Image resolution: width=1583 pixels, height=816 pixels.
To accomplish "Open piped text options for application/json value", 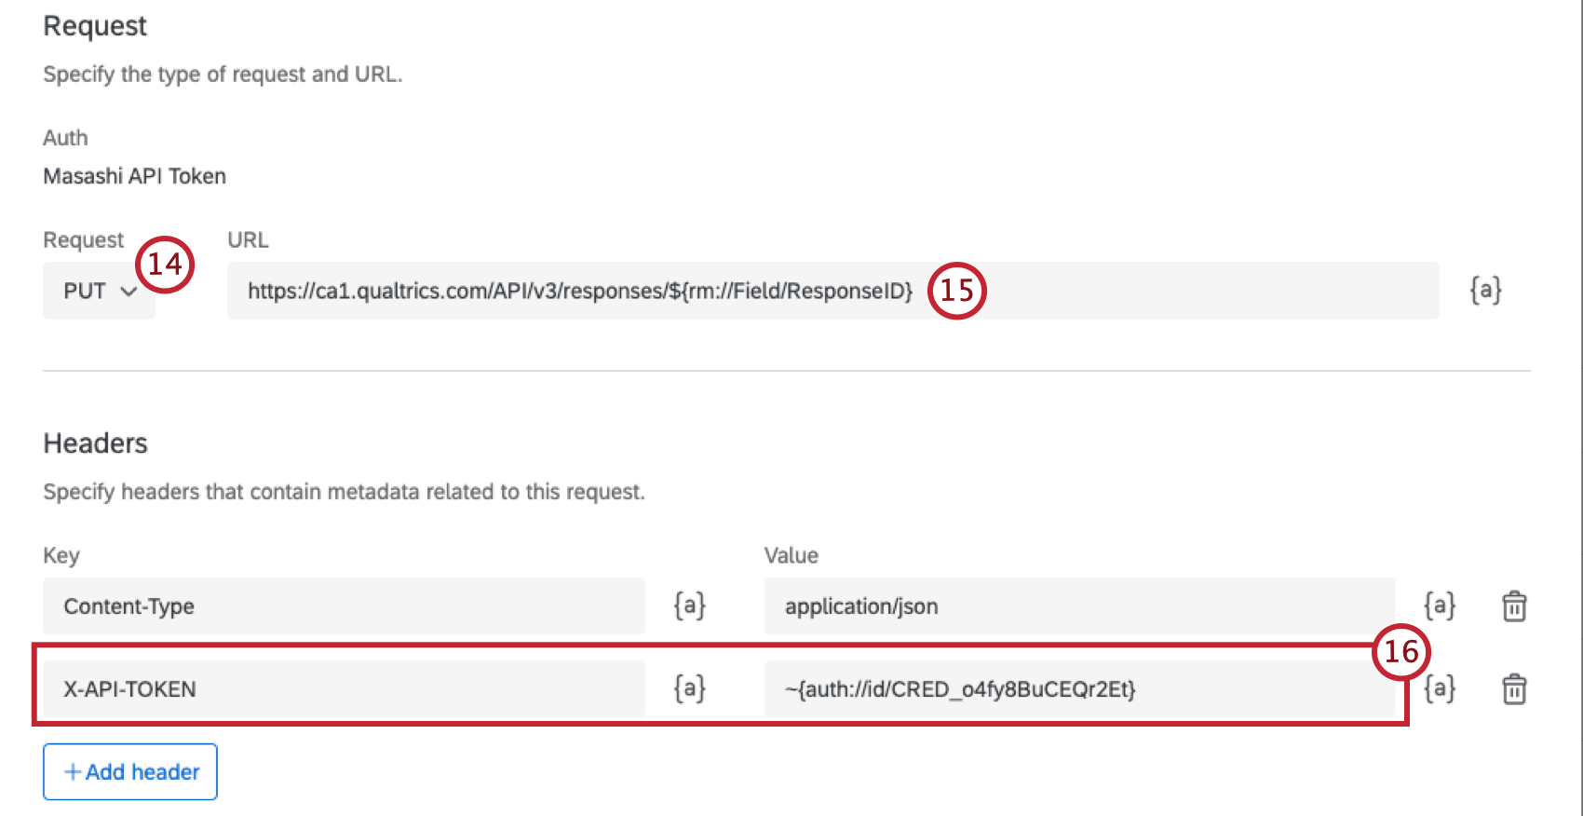I will click(x=1440, y=606).
